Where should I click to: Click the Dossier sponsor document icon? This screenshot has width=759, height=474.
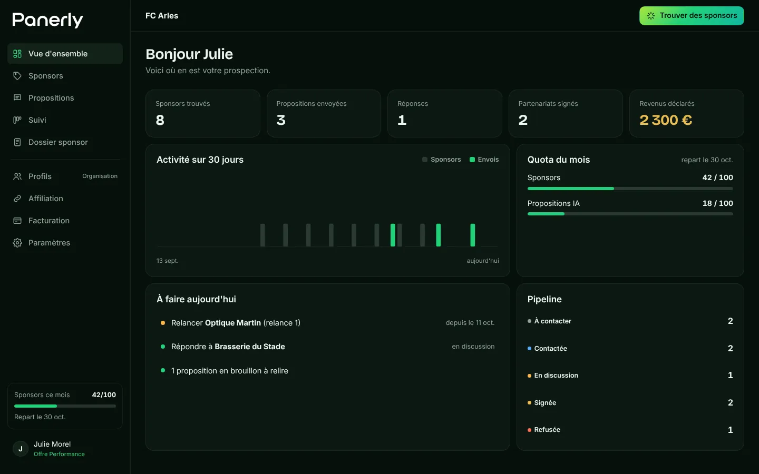17,142
